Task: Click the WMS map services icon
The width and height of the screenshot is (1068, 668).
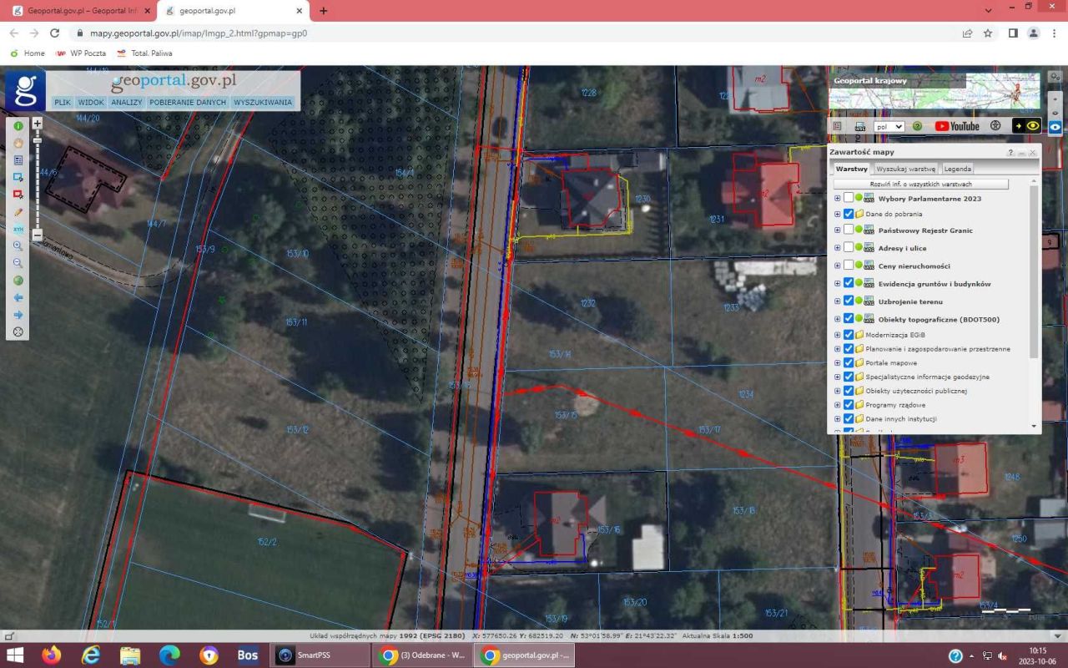Action: coord(859,126)
